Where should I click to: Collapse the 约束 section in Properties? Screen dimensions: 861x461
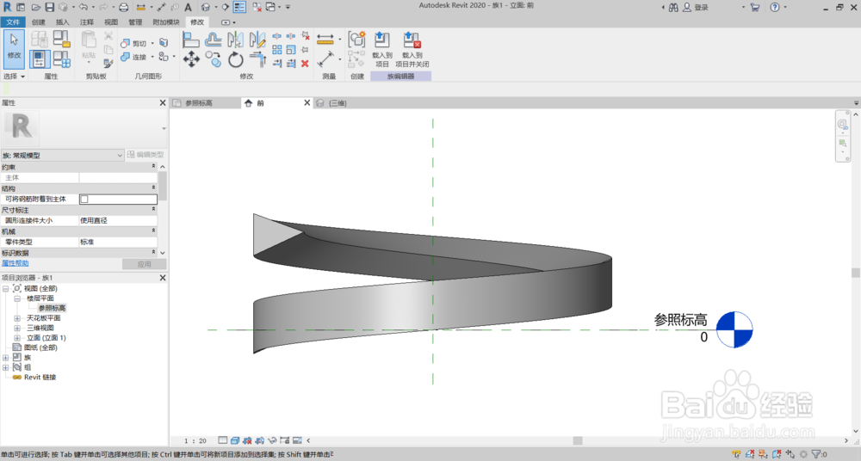pyautogui.click(x=153, y=166)
